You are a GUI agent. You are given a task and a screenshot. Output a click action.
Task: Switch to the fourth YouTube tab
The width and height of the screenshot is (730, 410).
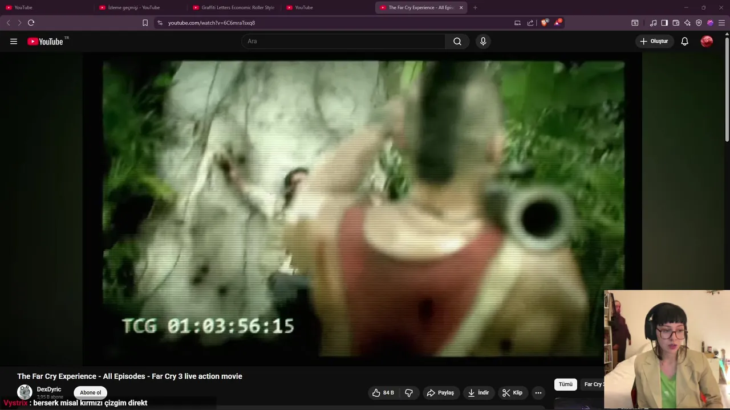(x=327, y=7)
